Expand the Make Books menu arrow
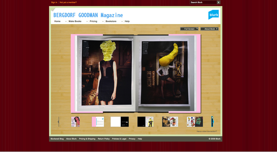This screenshot has height=152, width=277. 87,22
